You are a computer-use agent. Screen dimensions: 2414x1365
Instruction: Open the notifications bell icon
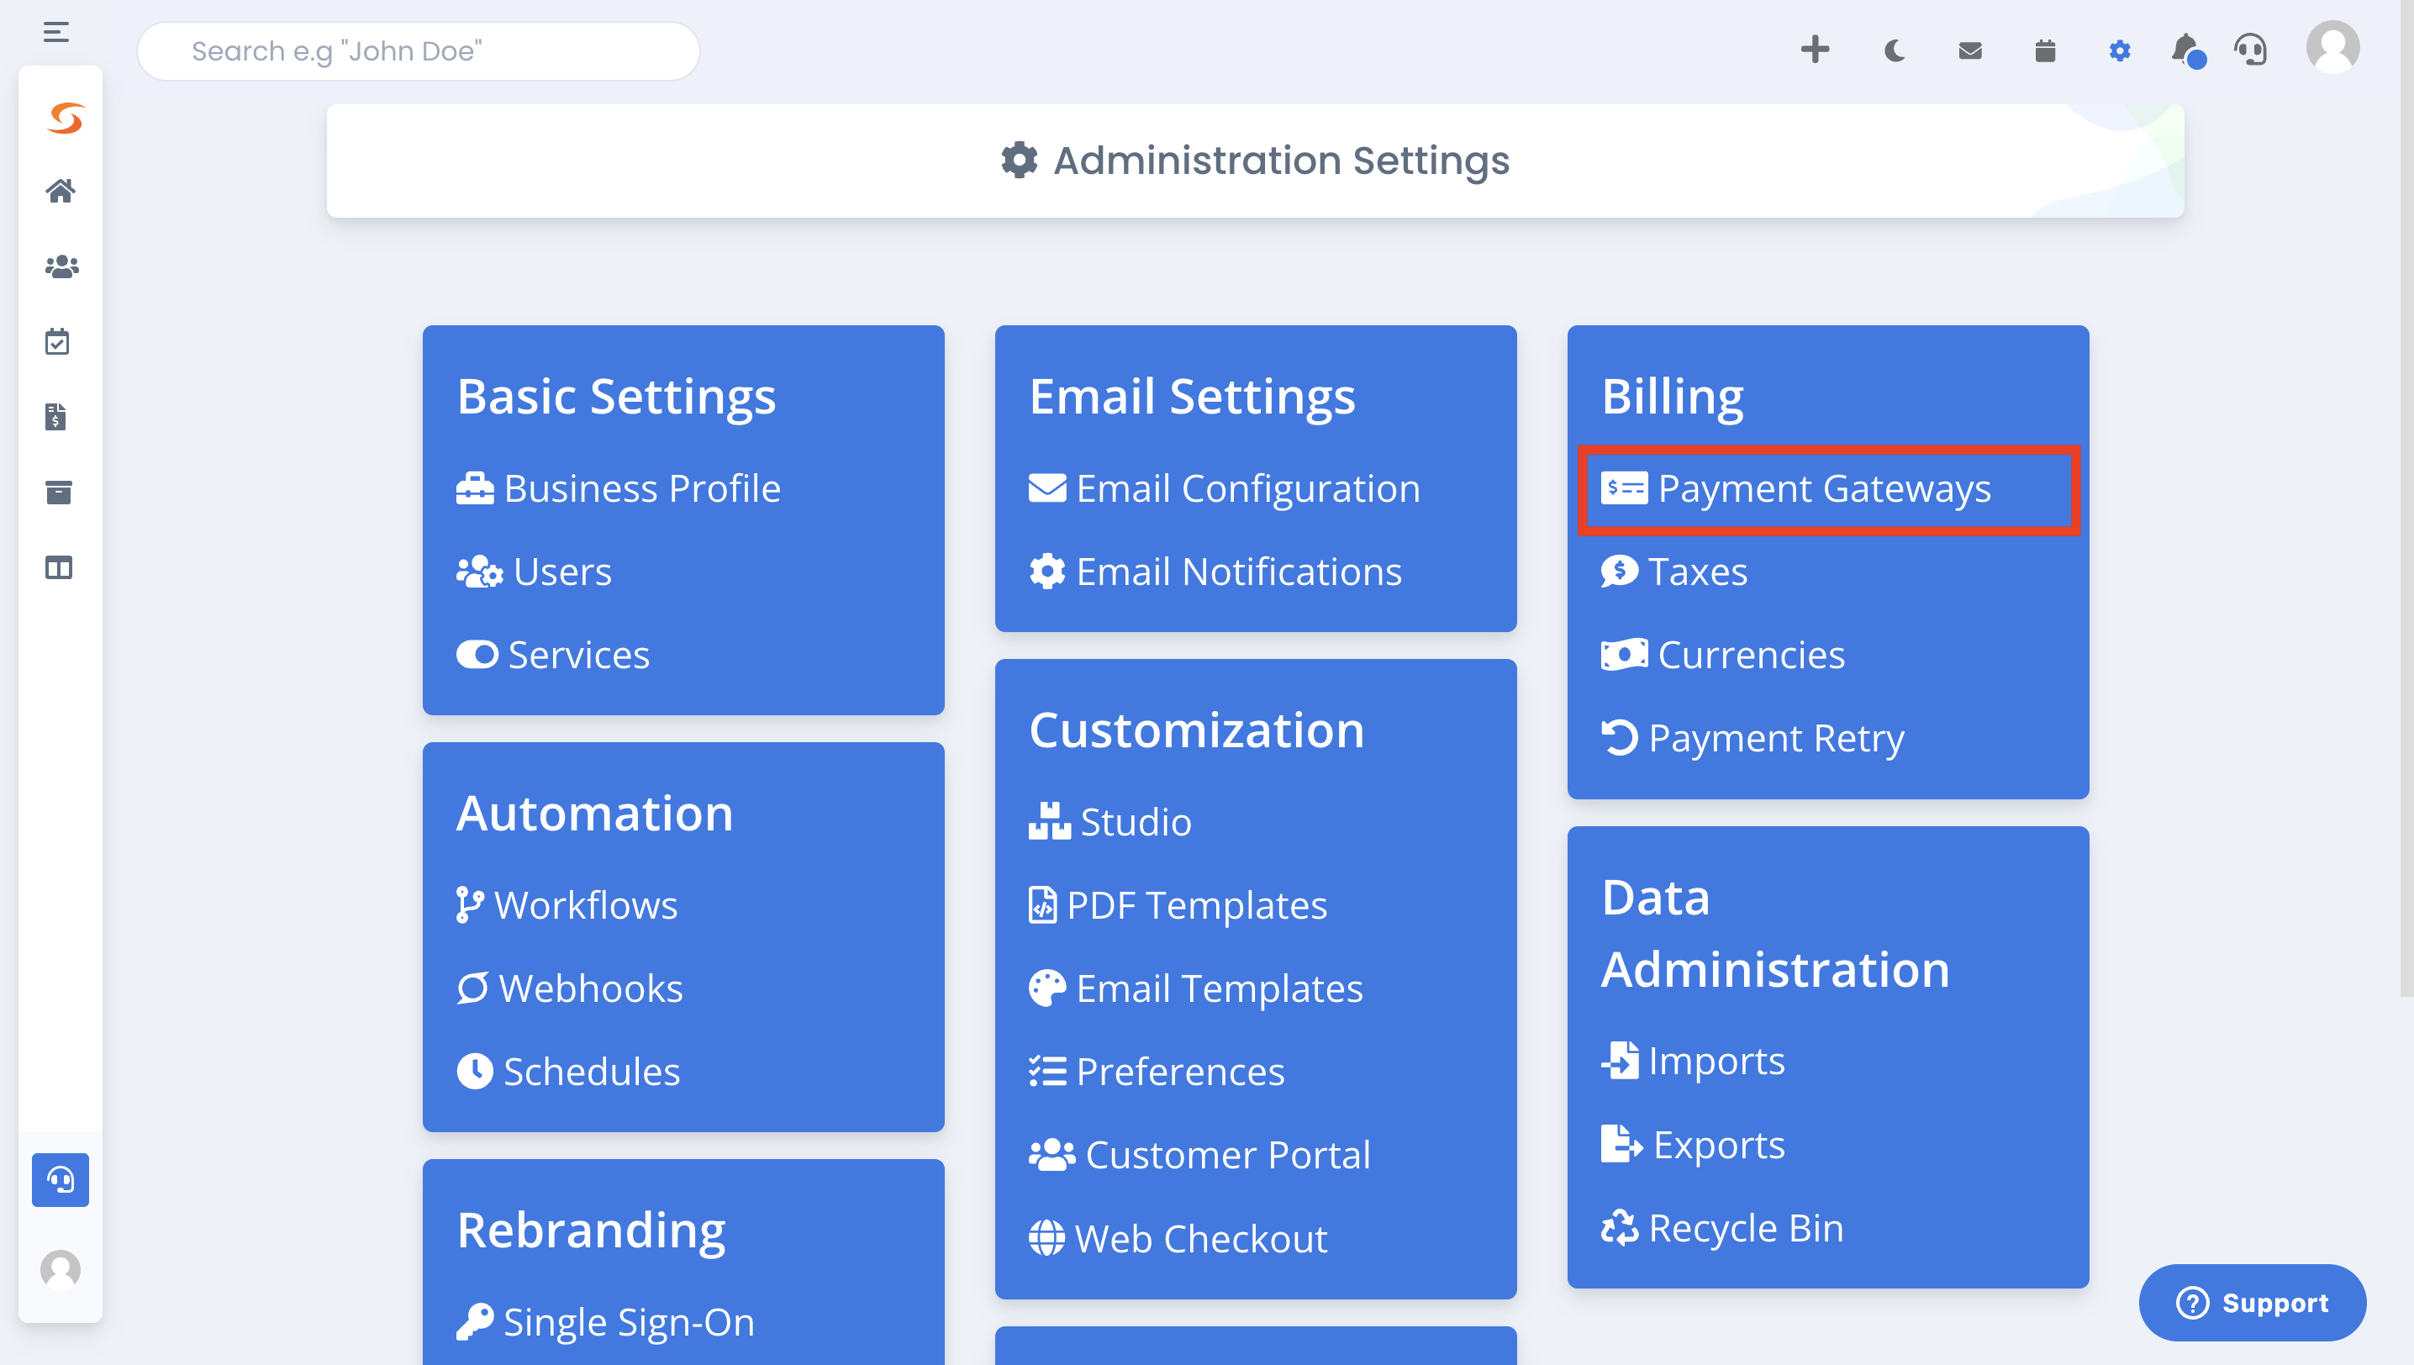tap(2185, 49)
